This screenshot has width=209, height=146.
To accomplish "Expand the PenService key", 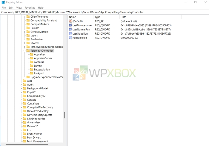I will point(24,39).
